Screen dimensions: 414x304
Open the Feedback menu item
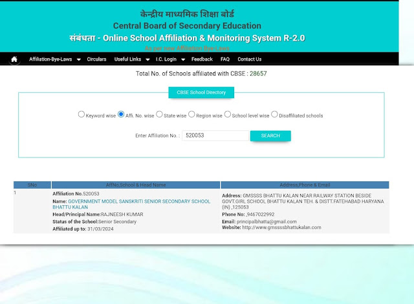[x=202, y=59]
